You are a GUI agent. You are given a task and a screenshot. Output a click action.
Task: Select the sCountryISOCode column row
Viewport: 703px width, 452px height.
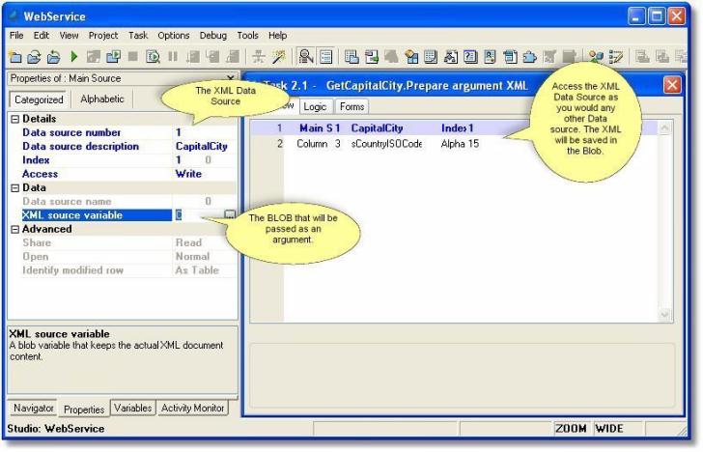tap(386, 144)
